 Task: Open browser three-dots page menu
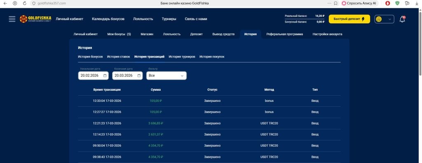coord(329,3)
